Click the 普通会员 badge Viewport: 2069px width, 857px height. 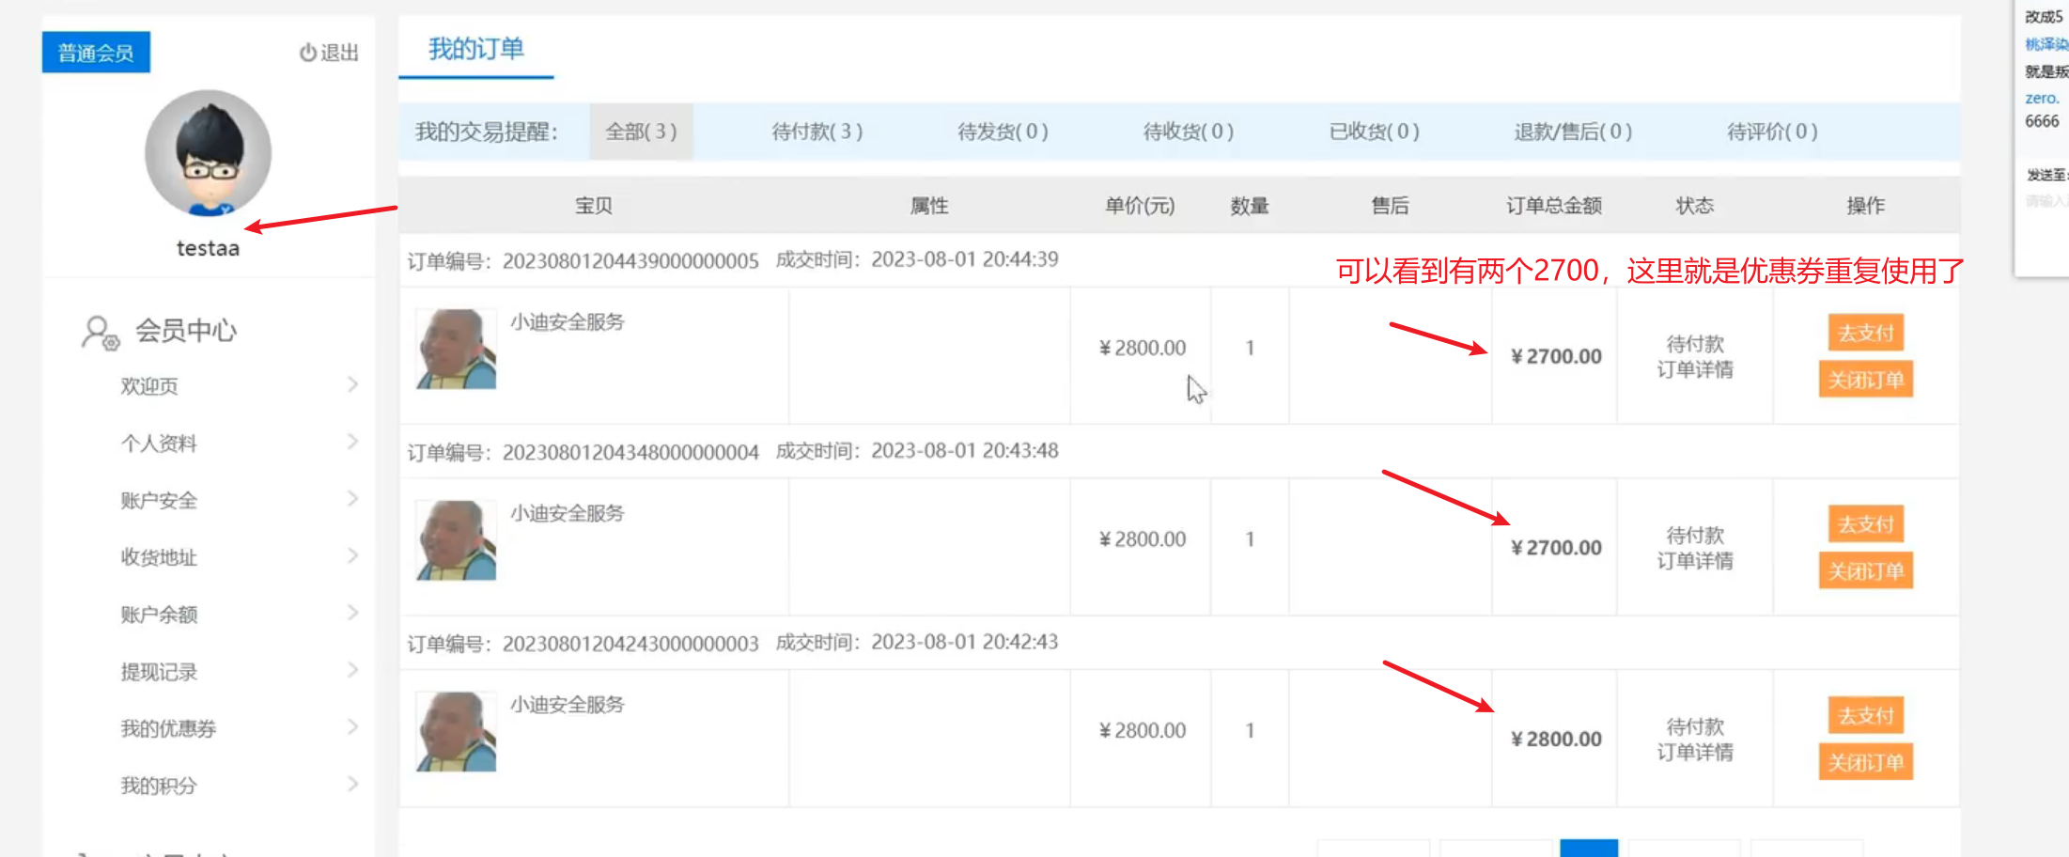[96, 53]
